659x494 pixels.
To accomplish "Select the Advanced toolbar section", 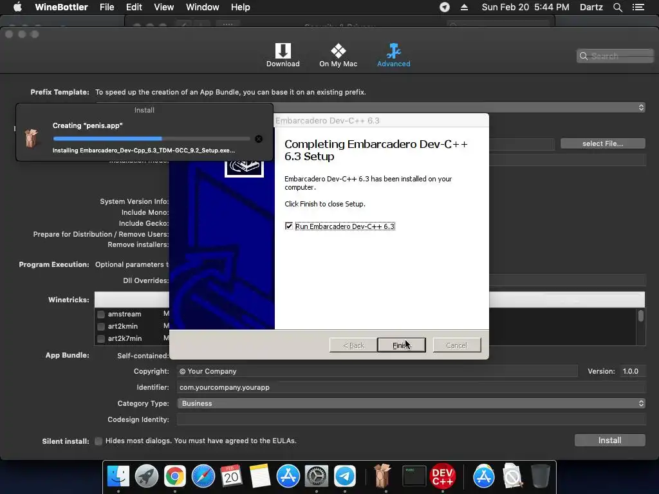I will 393,55.
